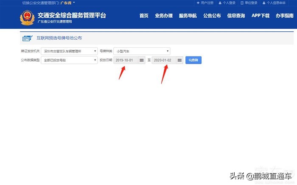Screen dimensions: 297x185
Task: Open 信息查询 navigation menu
Action: [x=236, y=16]
